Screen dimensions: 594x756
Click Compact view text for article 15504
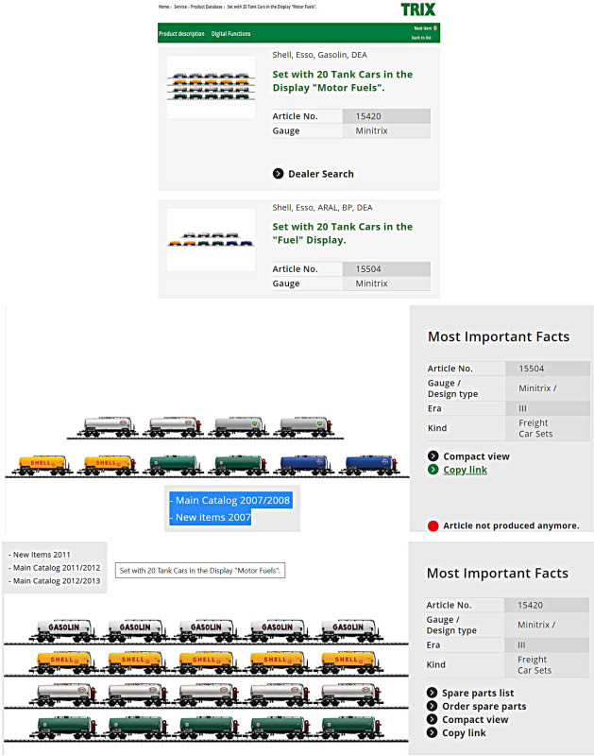[x=476, y=456]
